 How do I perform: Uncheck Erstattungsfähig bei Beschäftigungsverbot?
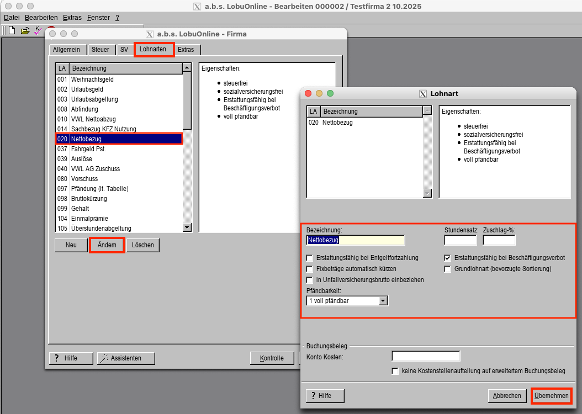click(x=448, y=258)
